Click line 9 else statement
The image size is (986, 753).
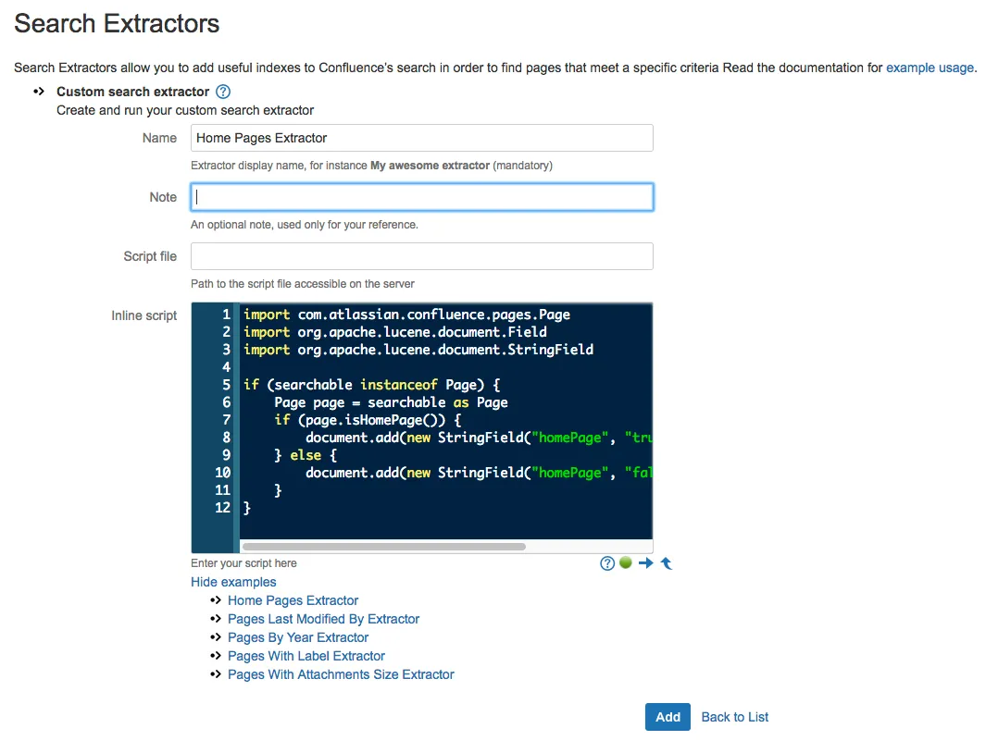point(306,455)
